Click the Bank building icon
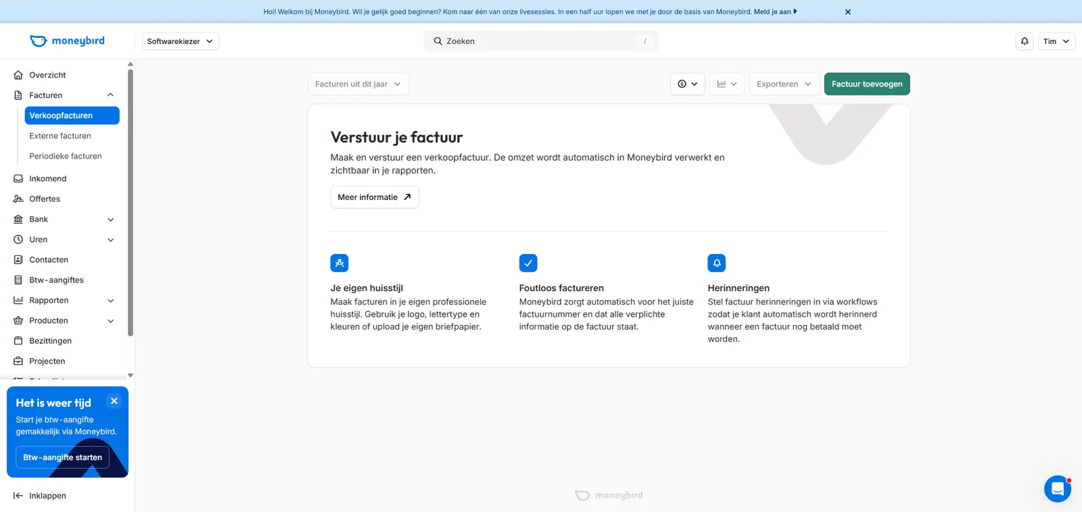Image resolution: width=1082 pixels, height=512 pixels. 18,219
